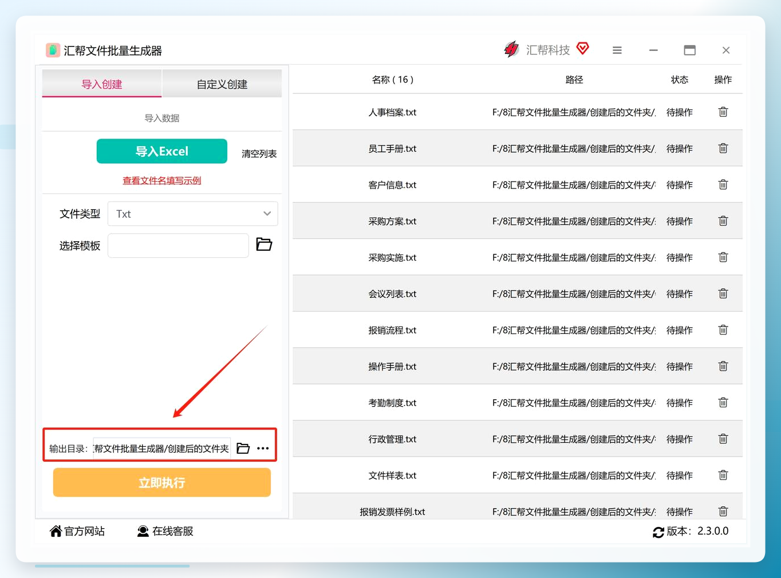The height and width of the screenshot is (578, 781).
Task: Click the three-dots output directory browse button
Action: coord(263,448)
